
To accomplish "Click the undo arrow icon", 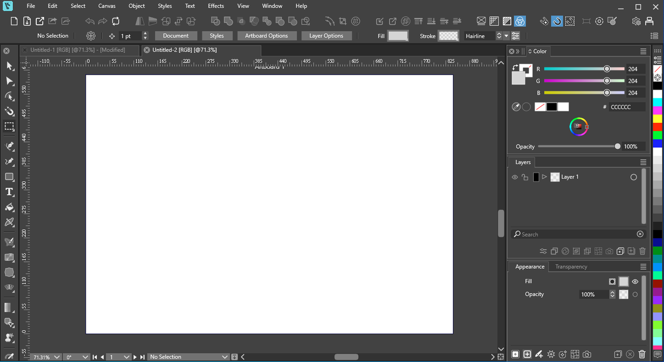I will 90,21.
